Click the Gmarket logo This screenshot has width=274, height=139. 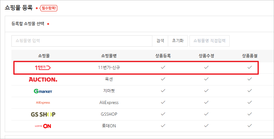coord(43,91)
